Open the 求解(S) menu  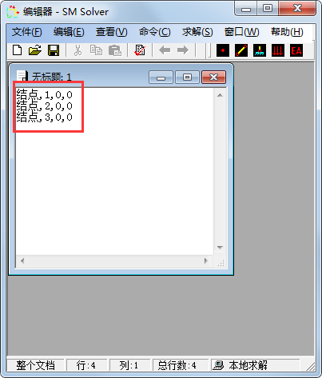point(197,32)
